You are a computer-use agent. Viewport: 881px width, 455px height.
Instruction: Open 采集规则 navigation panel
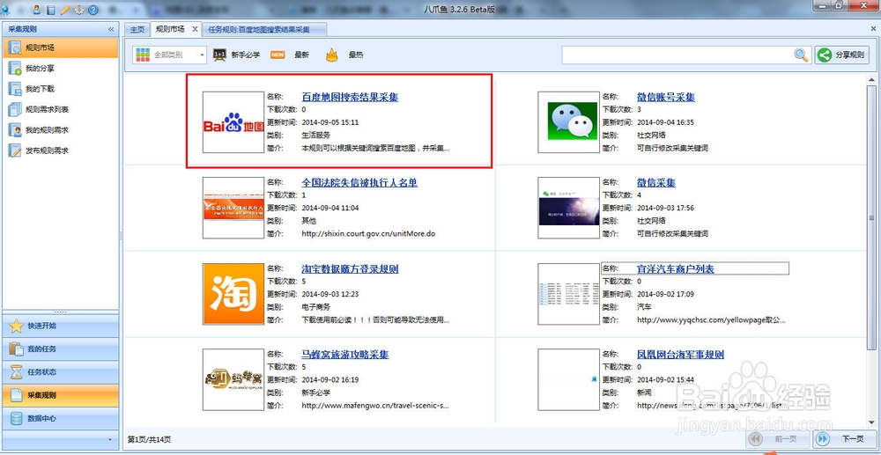[60, 395]
